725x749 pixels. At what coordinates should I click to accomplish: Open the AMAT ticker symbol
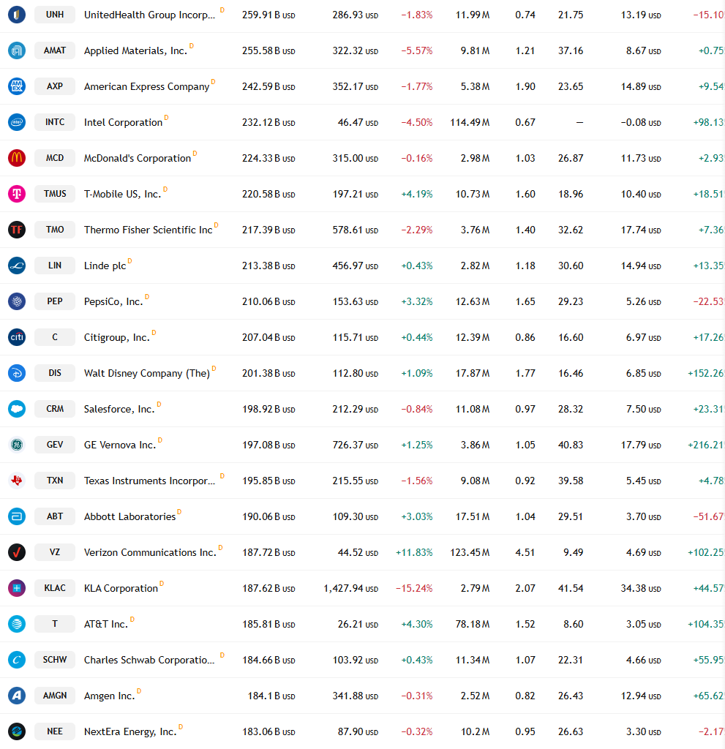[55, 50]
